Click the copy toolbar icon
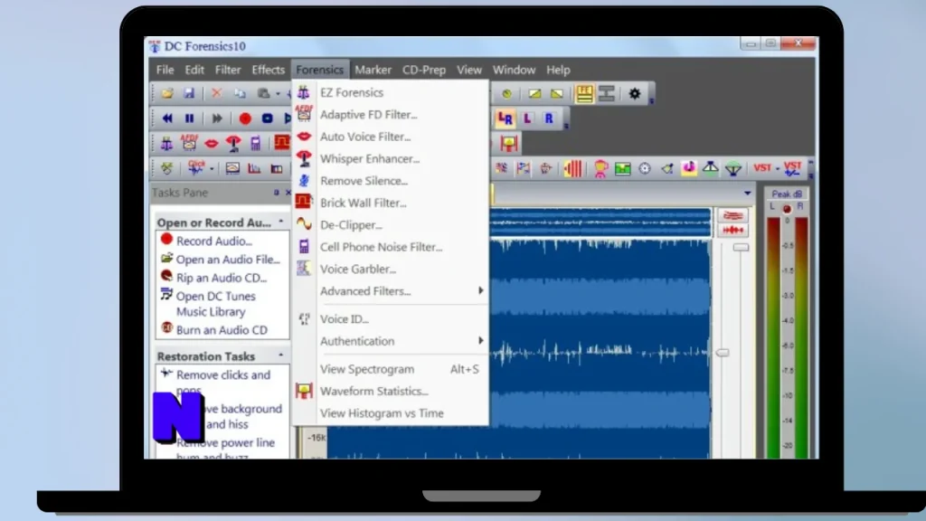Image resolution: width=926 pixels, height=521 pixels. 239,93
